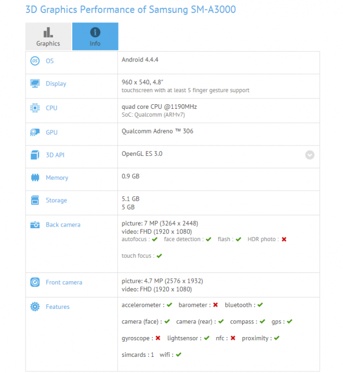The height and width of the screenshot is (373, 343).
Task: Click the Features label
Action: (x=58, y=307)
